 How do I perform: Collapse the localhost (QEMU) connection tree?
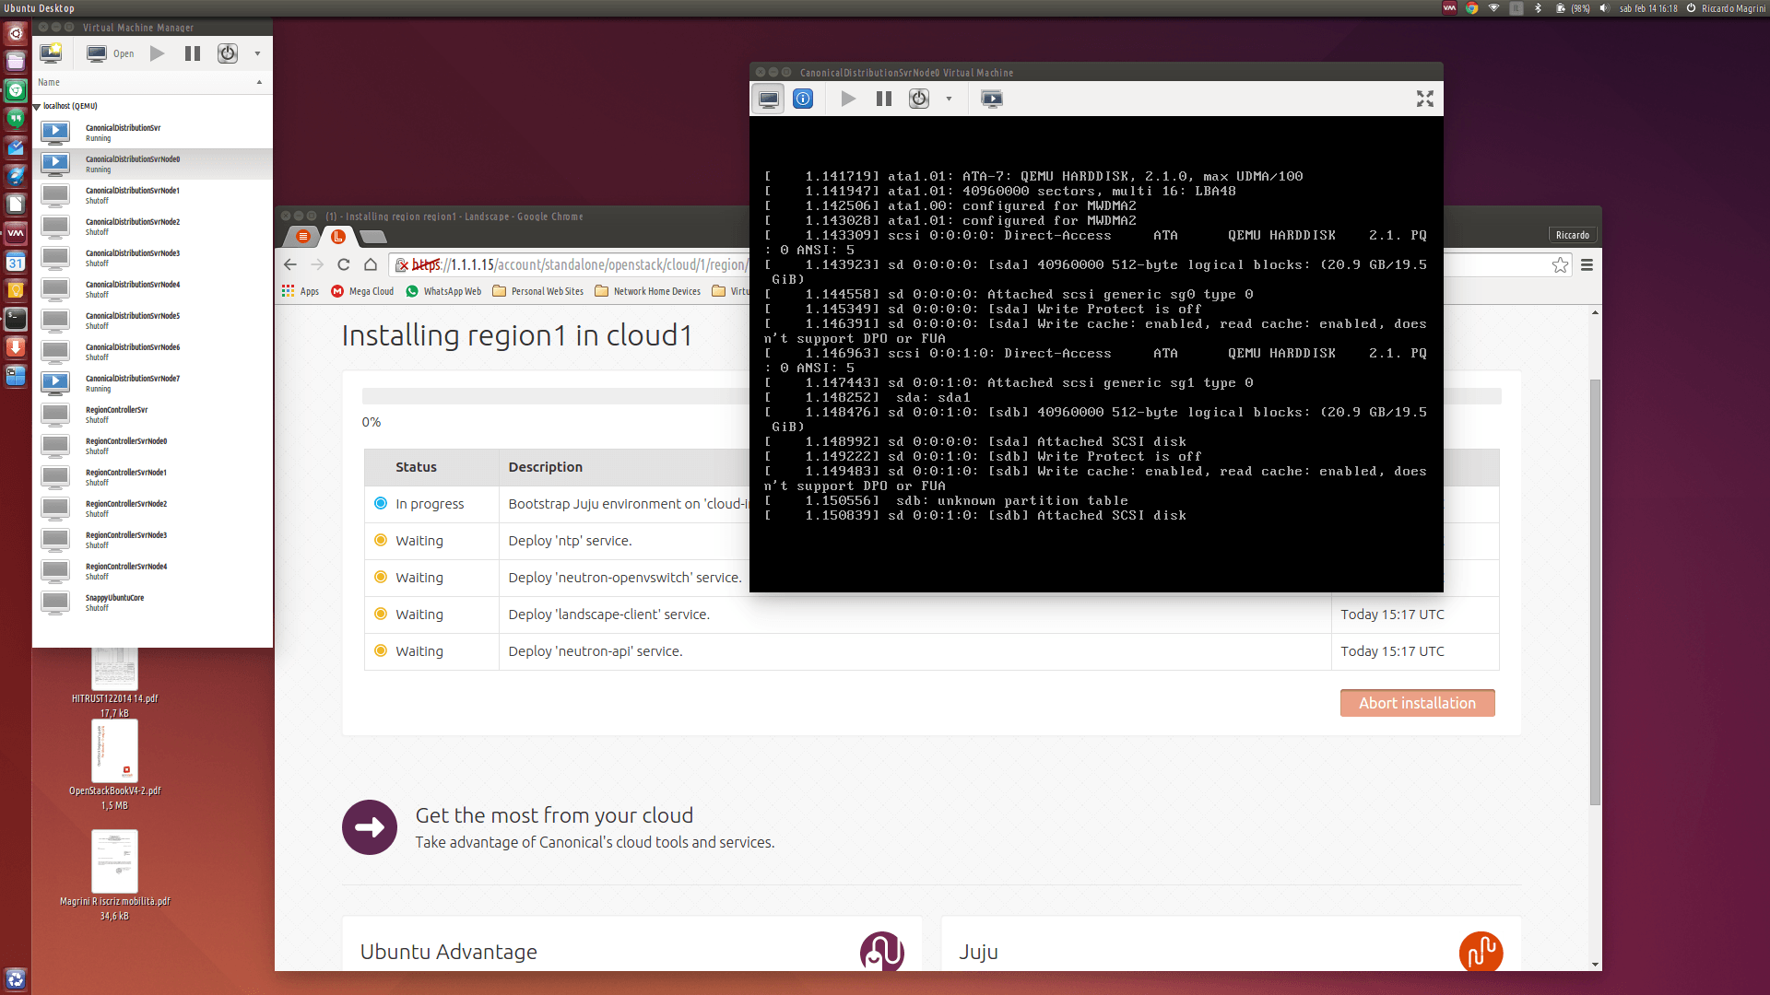(37, 107)
